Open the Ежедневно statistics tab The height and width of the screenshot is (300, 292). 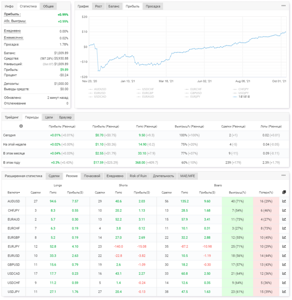coord(115,176)
